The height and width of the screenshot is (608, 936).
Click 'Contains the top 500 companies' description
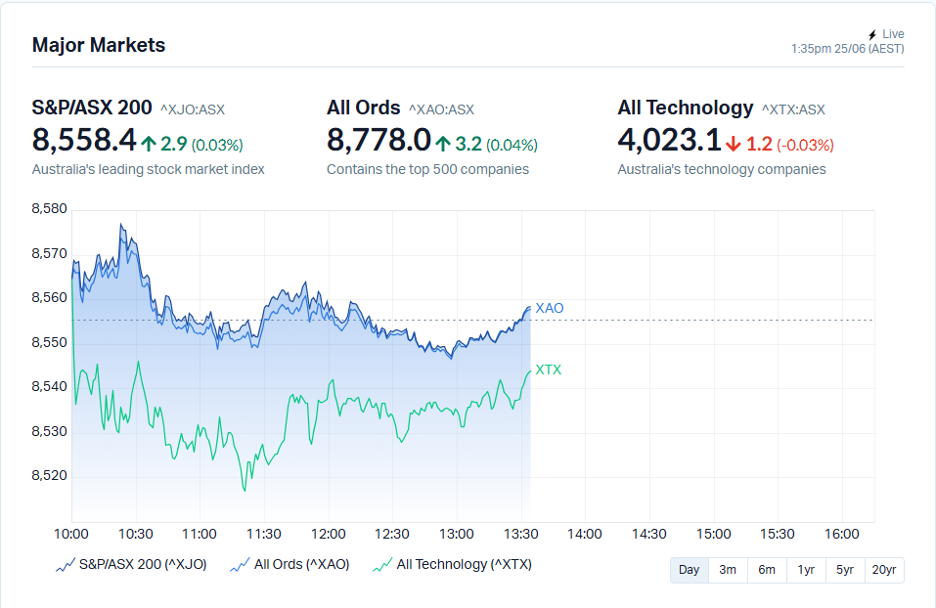[427, 169]
